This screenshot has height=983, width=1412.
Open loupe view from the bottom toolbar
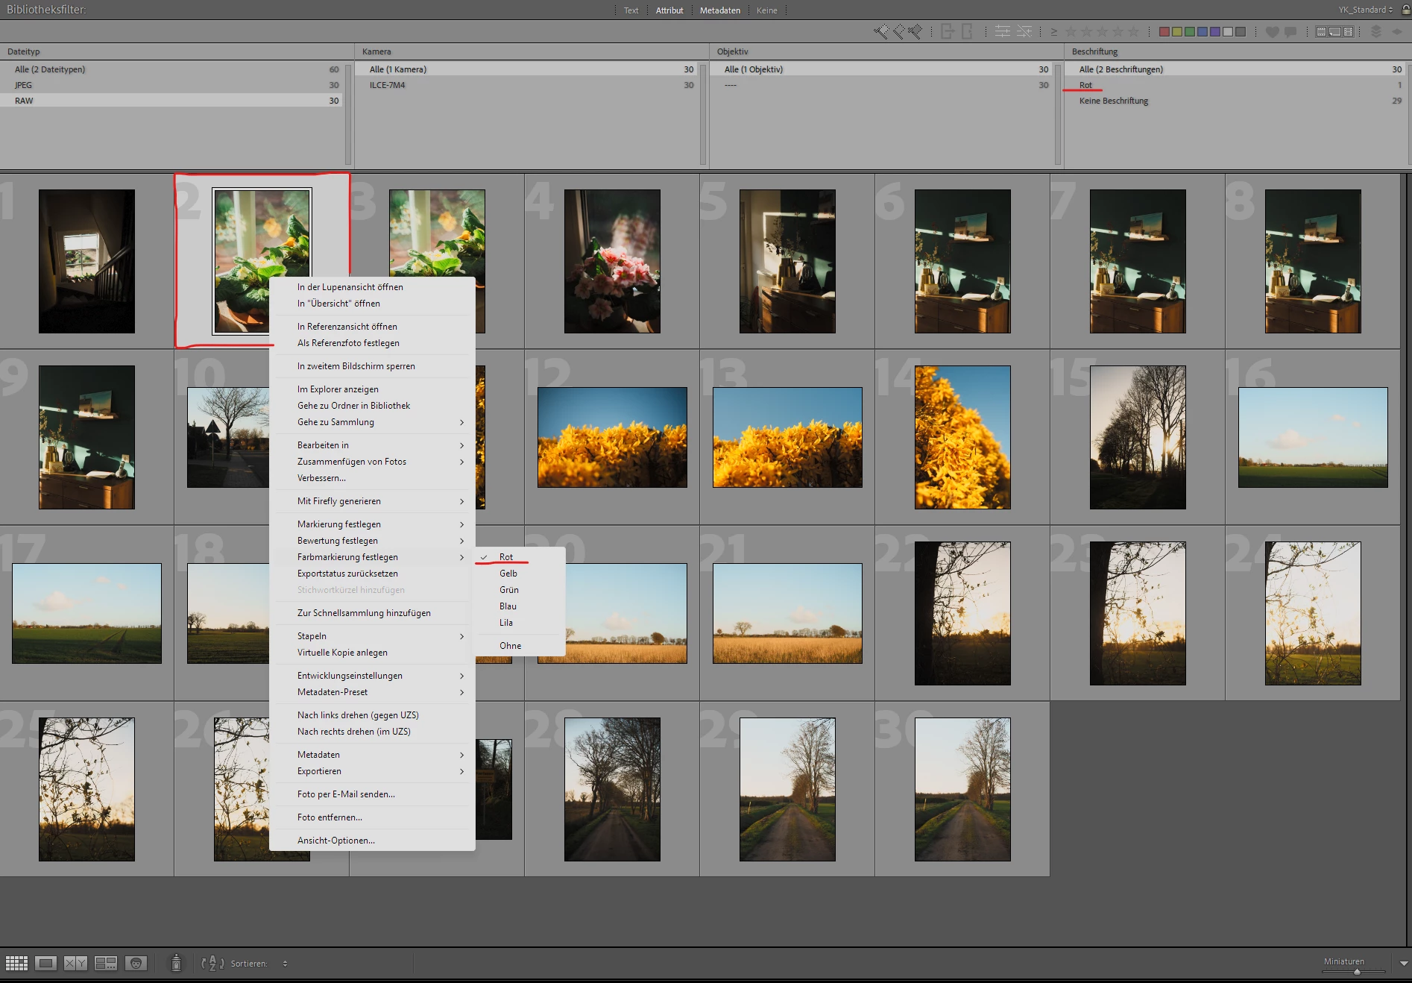point(45,963)
